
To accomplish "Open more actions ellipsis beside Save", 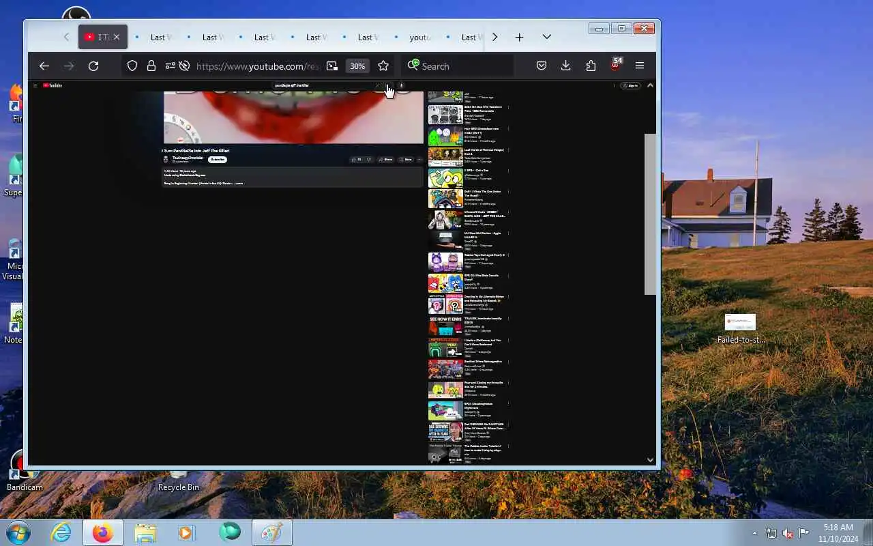I will 419,160.
